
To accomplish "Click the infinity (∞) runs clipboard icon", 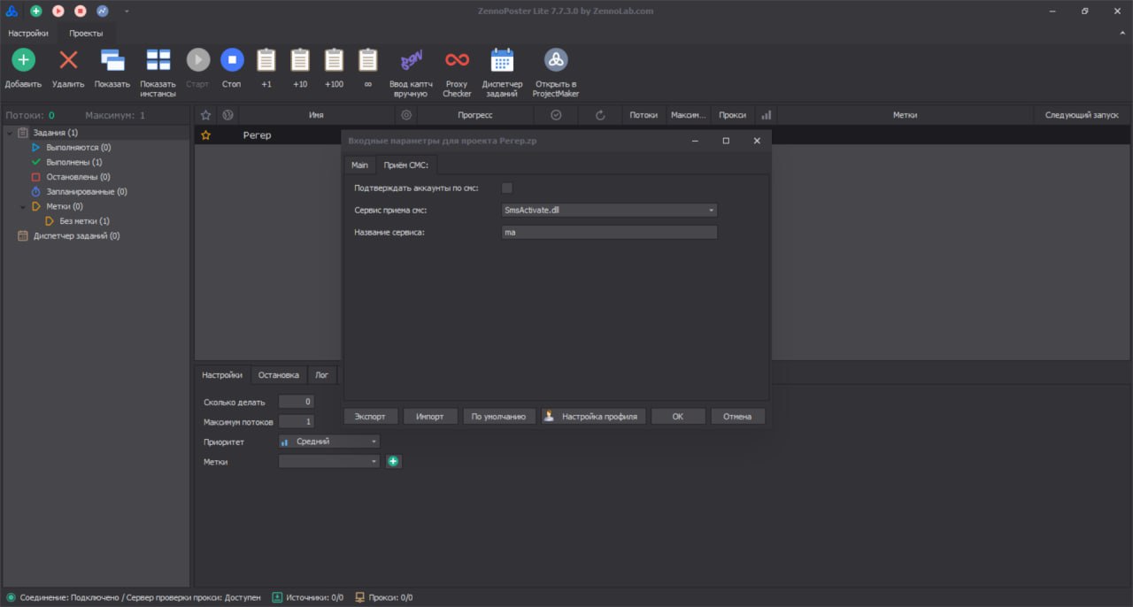I will click(367, 60).
